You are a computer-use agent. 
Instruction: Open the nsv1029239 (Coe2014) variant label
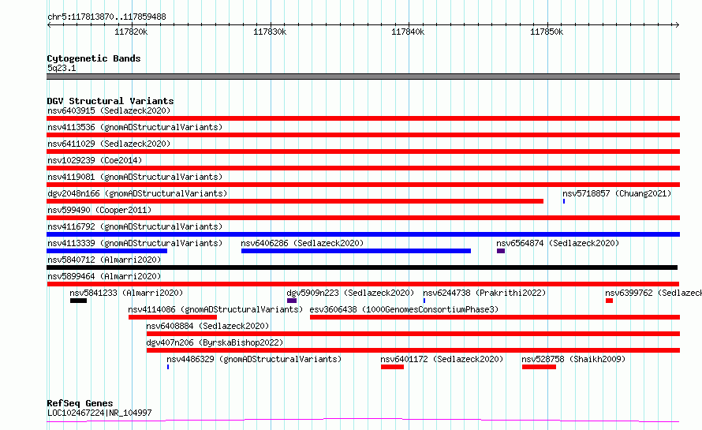pos(95,160)
